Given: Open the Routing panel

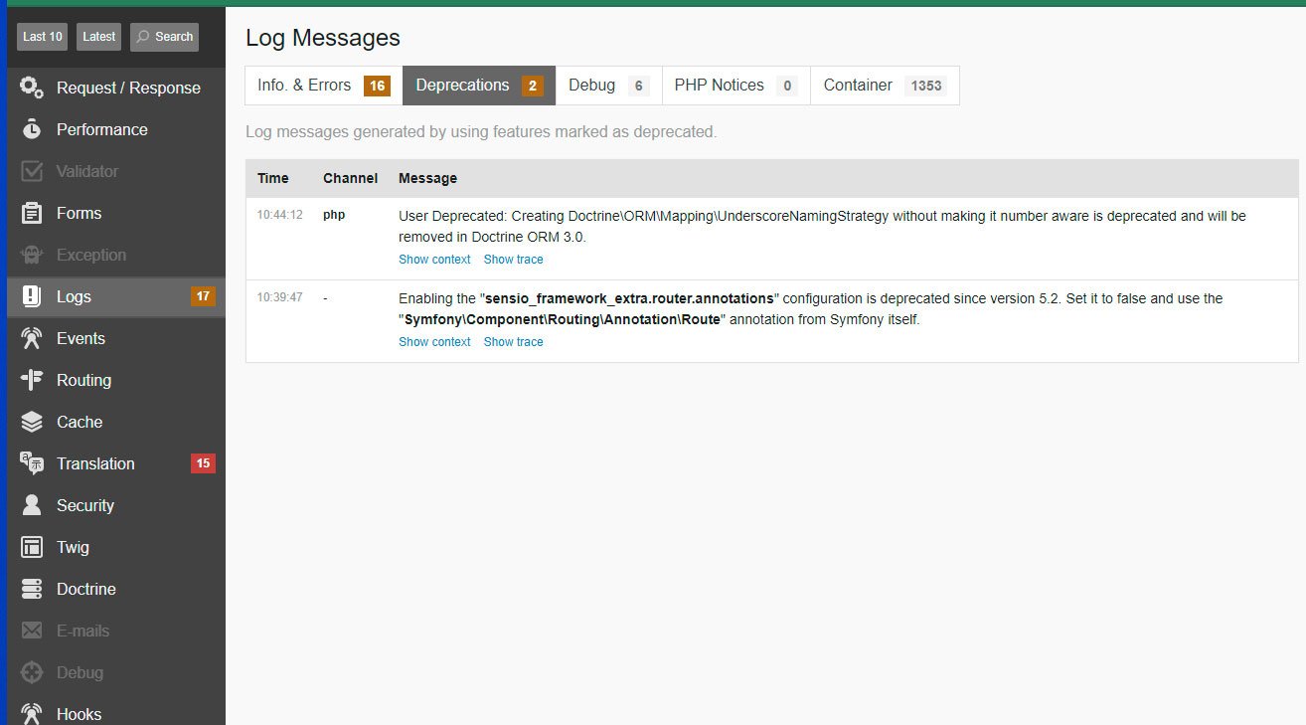Looking at the screenshot, I should pos(116,380).
